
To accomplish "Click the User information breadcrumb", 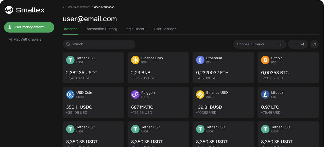I will coord(104,7).
